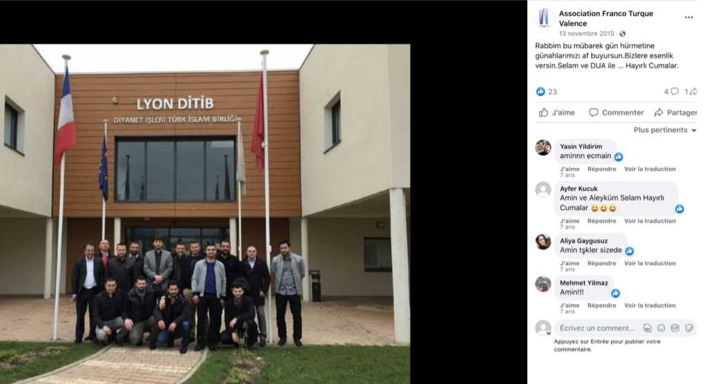Click the avatar picker icon in comment box
This screenshot has height=384, width=711.
click(647, 328)
